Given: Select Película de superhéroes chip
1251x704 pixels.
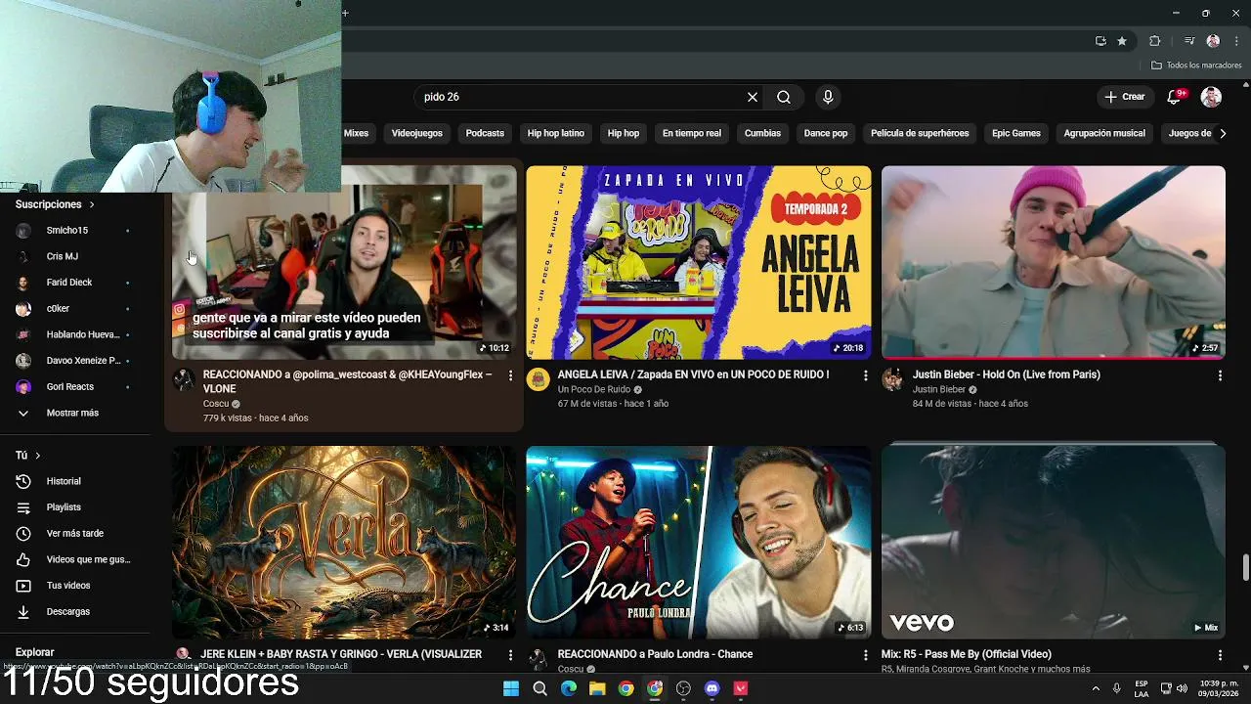Looking at the screenshot, I should (920, 133).
